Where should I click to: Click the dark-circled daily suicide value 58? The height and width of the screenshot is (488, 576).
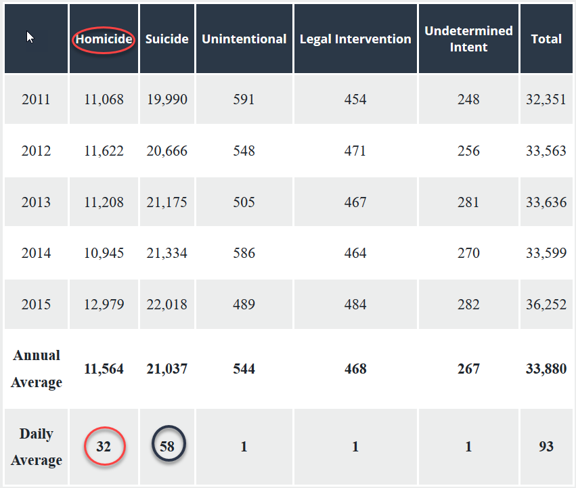[x=167, y=447]
